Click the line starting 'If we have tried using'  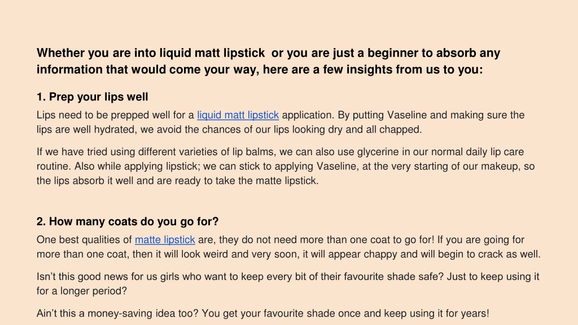[x=280, y=152]
